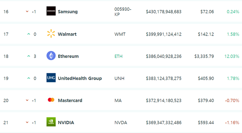Click NVIDIA's red down rank arrow
This screenshot has height=133, width=242.
[x=27, y=122]
